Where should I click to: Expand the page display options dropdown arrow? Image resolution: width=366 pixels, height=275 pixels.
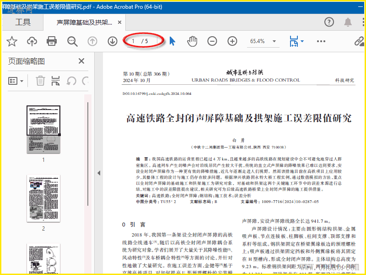click(x=302, y=41)
